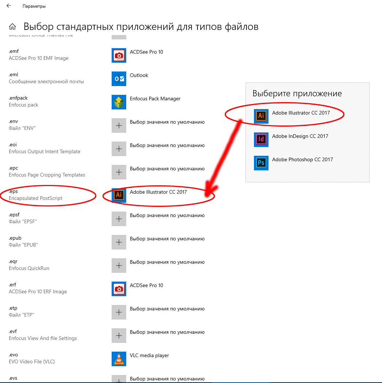Click plus icon for .epc default

coord(119,172)
